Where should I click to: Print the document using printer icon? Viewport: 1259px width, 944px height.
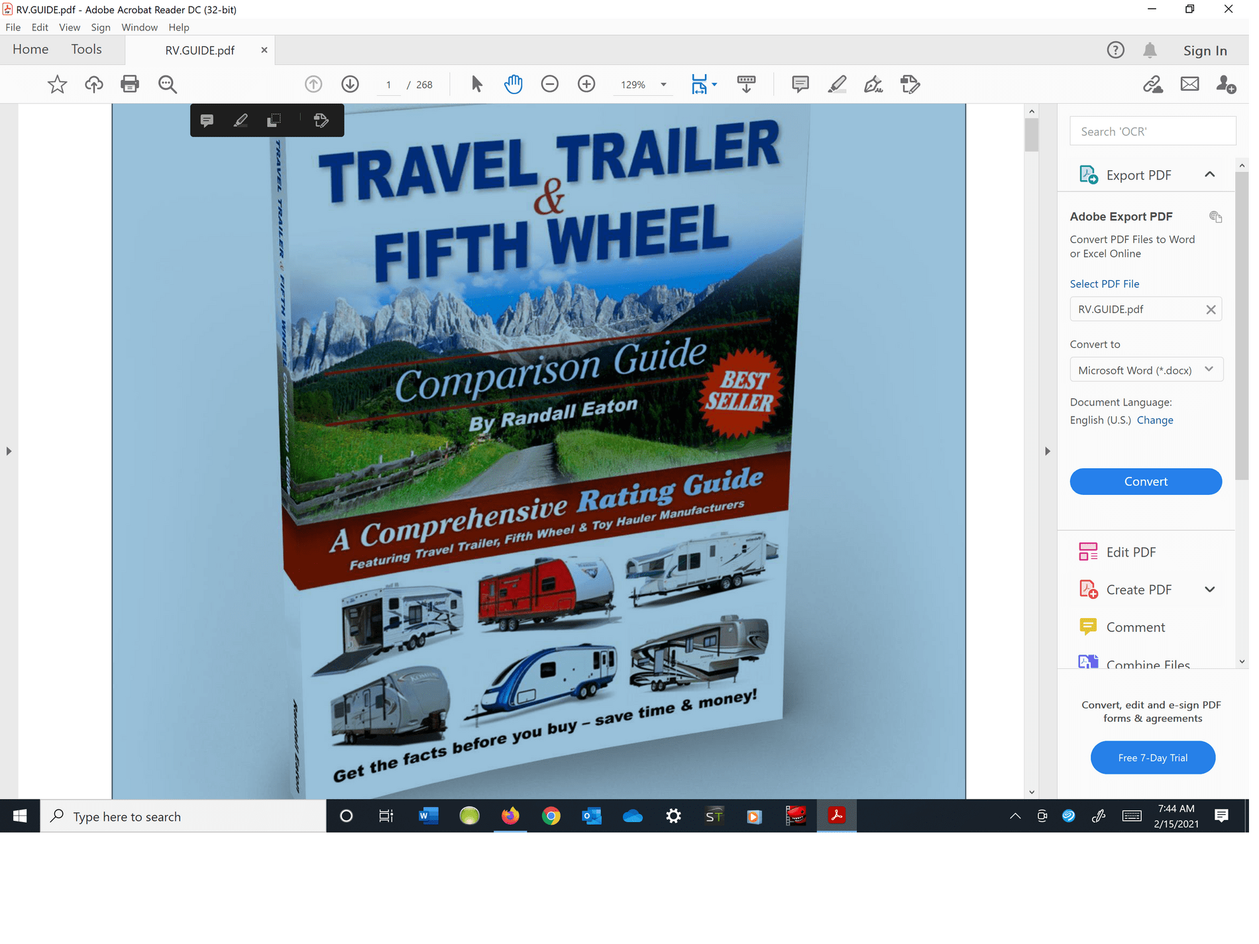[x=130, y=84]
